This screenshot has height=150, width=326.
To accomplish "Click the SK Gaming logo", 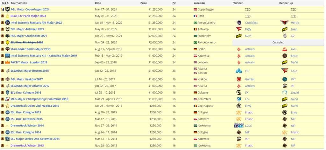I will click(x=239, y=93).
